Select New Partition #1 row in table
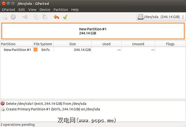The image size is (186, 127). click(93, 50)
